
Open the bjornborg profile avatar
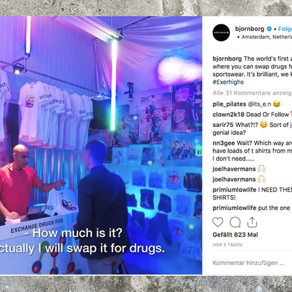221,32
